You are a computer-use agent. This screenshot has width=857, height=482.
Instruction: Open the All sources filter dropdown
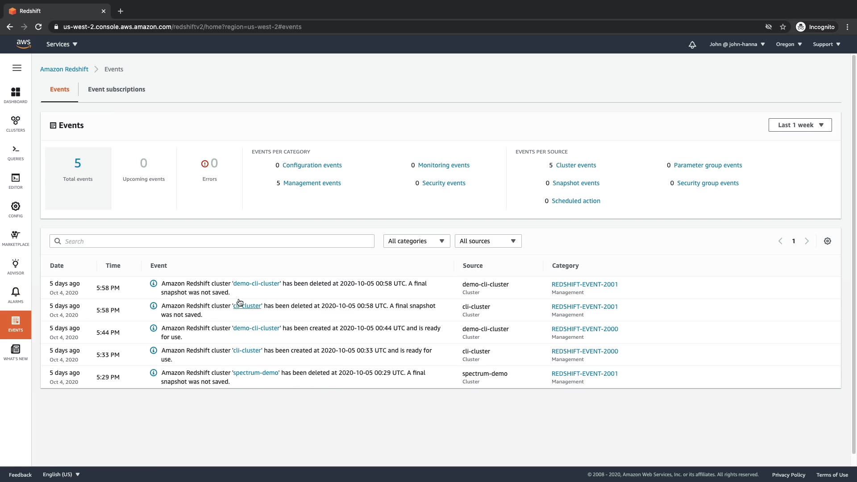(487, 241)
